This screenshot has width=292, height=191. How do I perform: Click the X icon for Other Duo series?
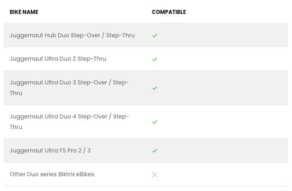[155, 175]
